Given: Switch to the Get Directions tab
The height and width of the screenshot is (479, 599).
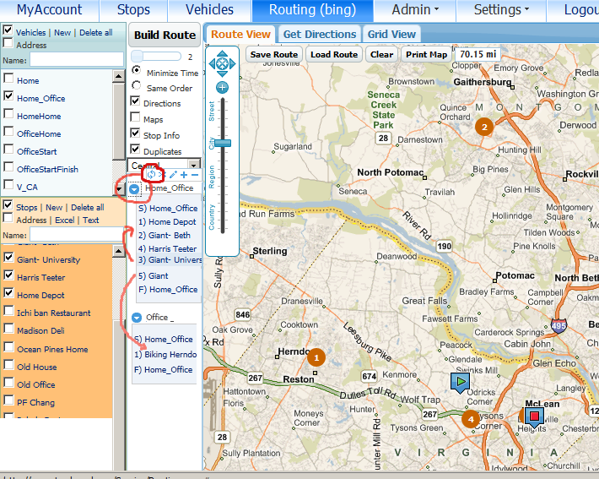Looking at the screenshot, I should pyautogui.click(x=320, y=35).
